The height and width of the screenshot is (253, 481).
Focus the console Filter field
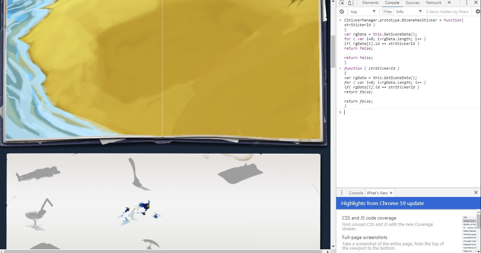coord(388,11)
